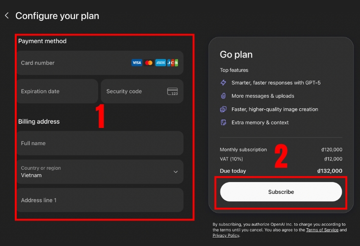Click the back arrow beside Configure your plan
Image resolution: width=360 pixels, height=246 pixels.
(7, 16)
